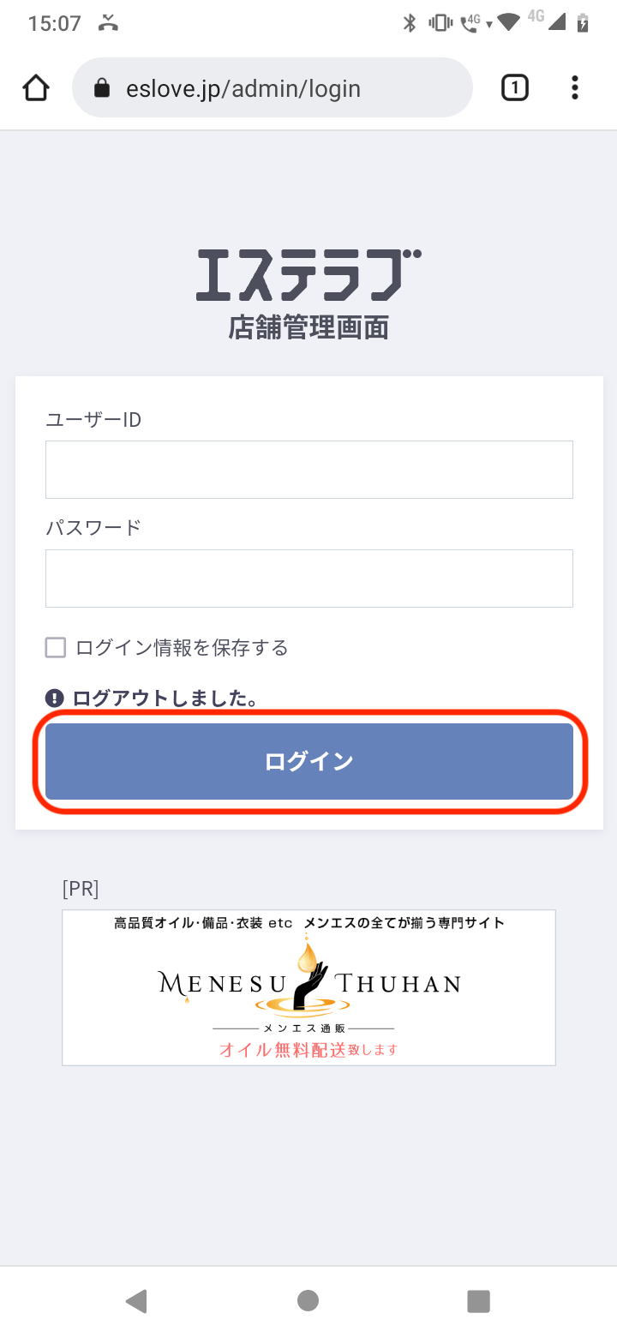Open Chrome three-dot overflow menu
This screenshot has width=617, height=1337.
coord(574,87)
